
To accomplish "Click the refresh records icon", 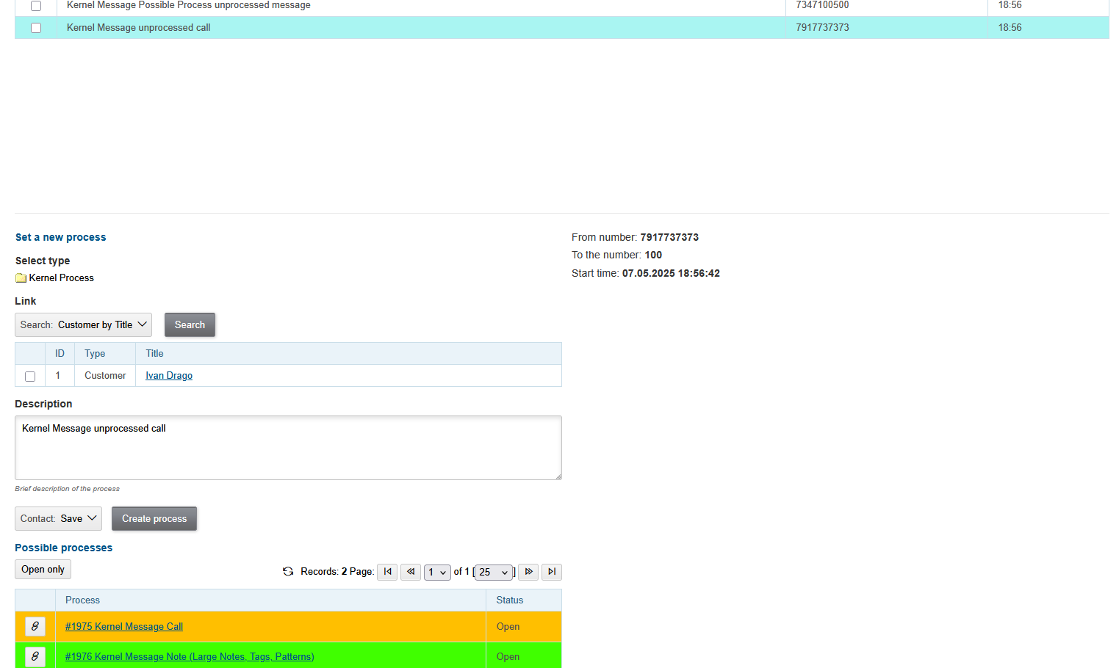I will pos(288,572).
